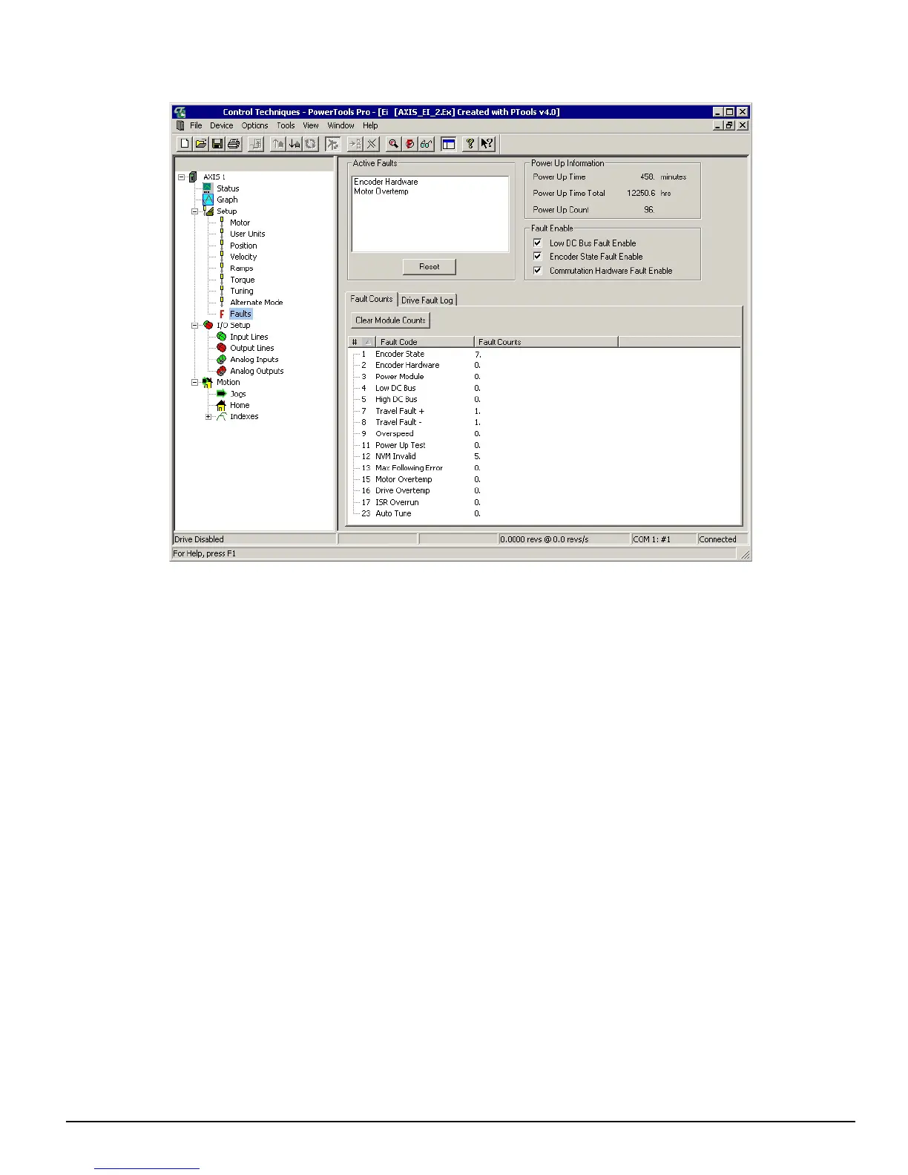Select the Fault Counts tab

pyautogui.click(x=372, y=299)
